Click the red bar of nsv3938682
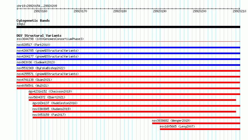The image size is (248, 140). 196,123
